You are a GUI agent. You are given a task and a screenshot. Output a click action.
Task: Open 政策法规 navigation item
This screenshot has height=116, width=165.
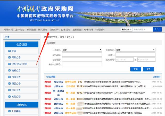[x=31, y=30]
